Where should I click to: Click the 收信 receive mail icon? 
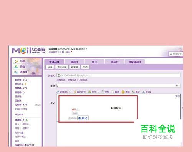click(16, 67)
